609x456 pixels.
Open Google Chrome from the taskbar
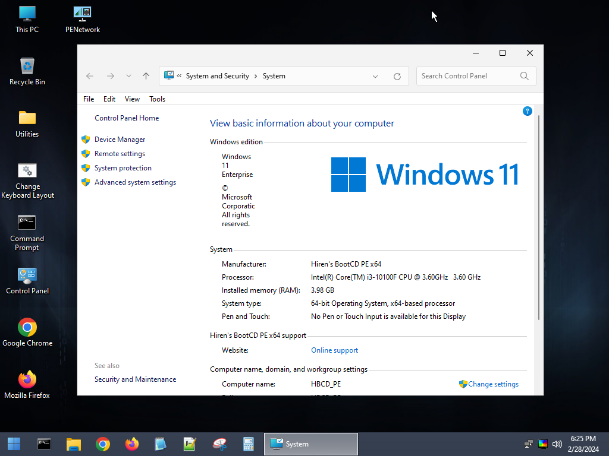[102, 444]
